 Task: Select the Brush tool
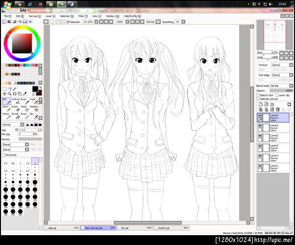[25, 101]
